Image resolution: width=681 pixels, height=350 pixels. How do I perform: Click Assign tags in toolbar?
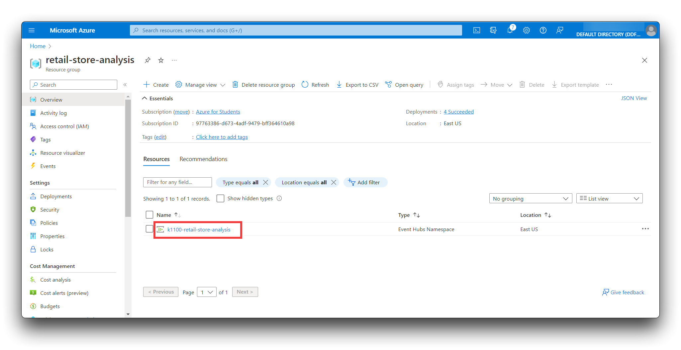click(455, 85)
